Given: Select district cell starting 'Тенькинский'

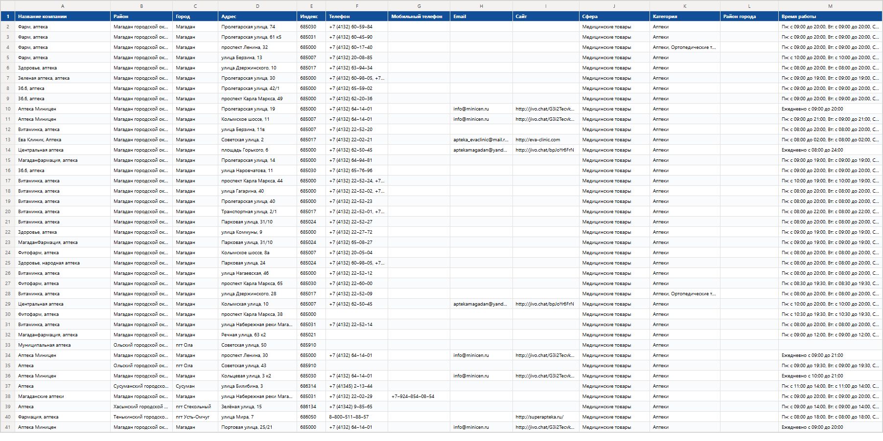Looking at the screenshot, I should click(141, 417).
